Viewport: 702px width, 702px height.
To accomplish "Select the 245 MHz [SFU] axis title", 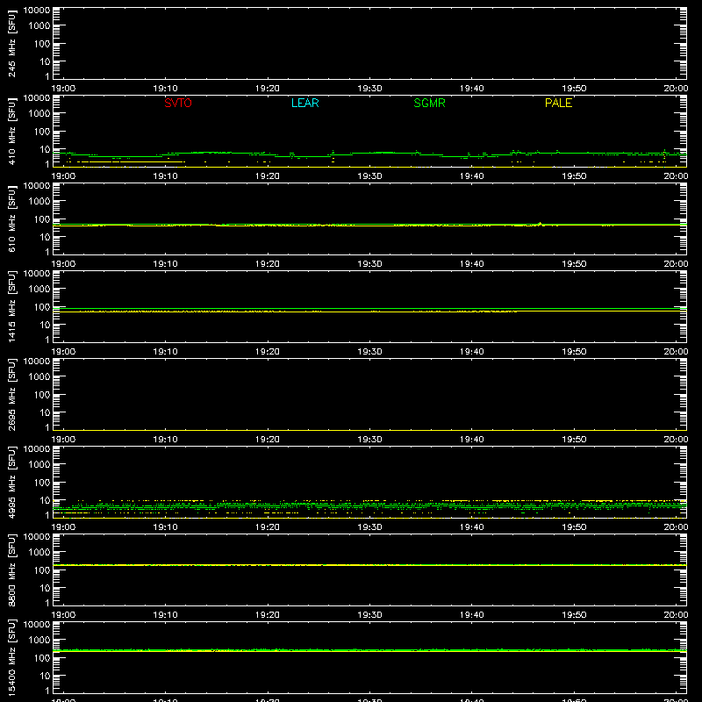I will pyautogui.click(x=12, y=43).
